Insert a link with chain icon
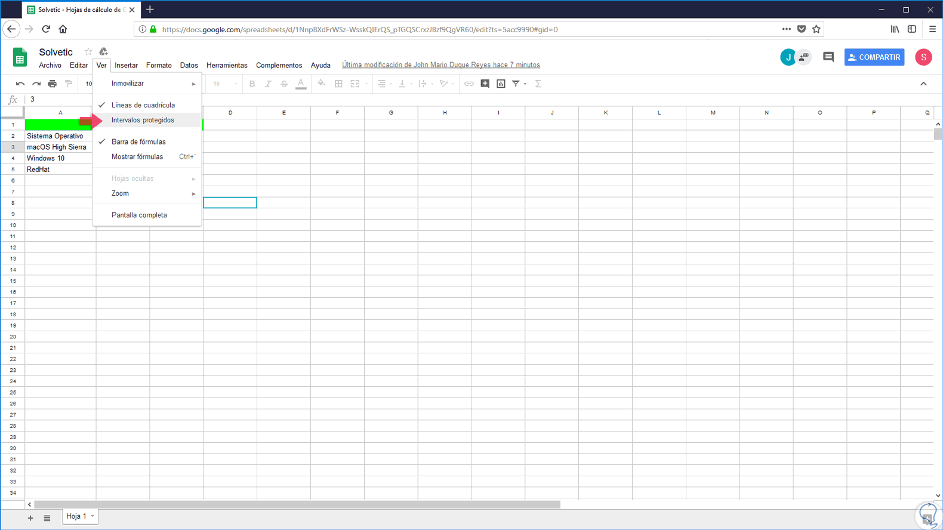The image size is (943, 530). coord(469,84)
